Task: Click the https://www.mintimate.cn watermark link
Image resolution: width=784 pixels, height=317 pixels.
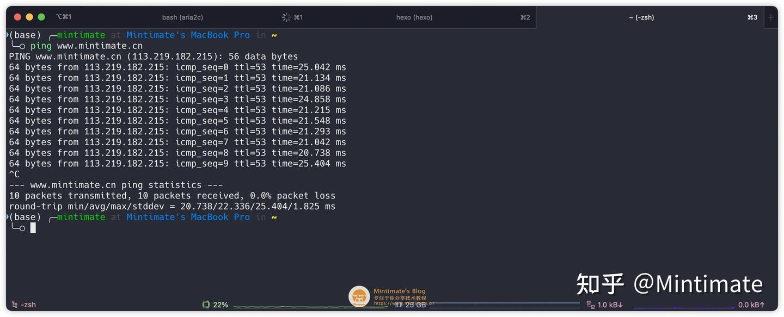Action: click(403, 303)
